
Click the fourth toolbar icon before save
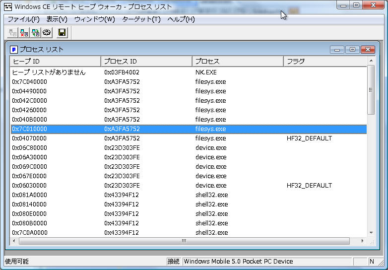pos(47,33)
